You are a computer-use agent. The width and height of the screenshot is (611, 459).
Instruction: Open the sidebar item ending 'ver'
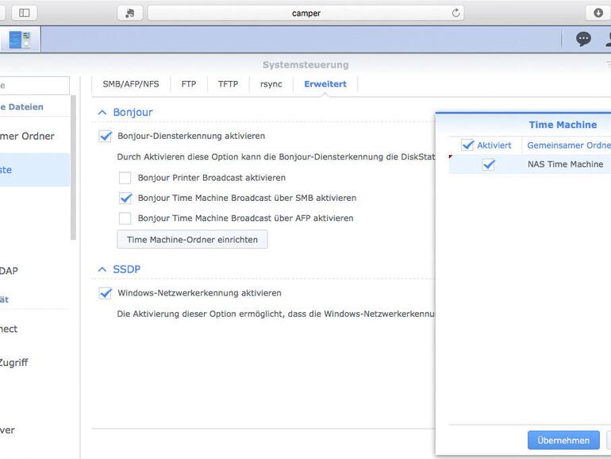coord(7,430)
